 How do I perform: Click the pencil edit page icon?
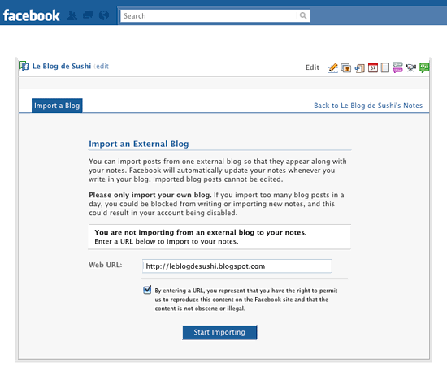pyautogui.click(x=332, y=67)
